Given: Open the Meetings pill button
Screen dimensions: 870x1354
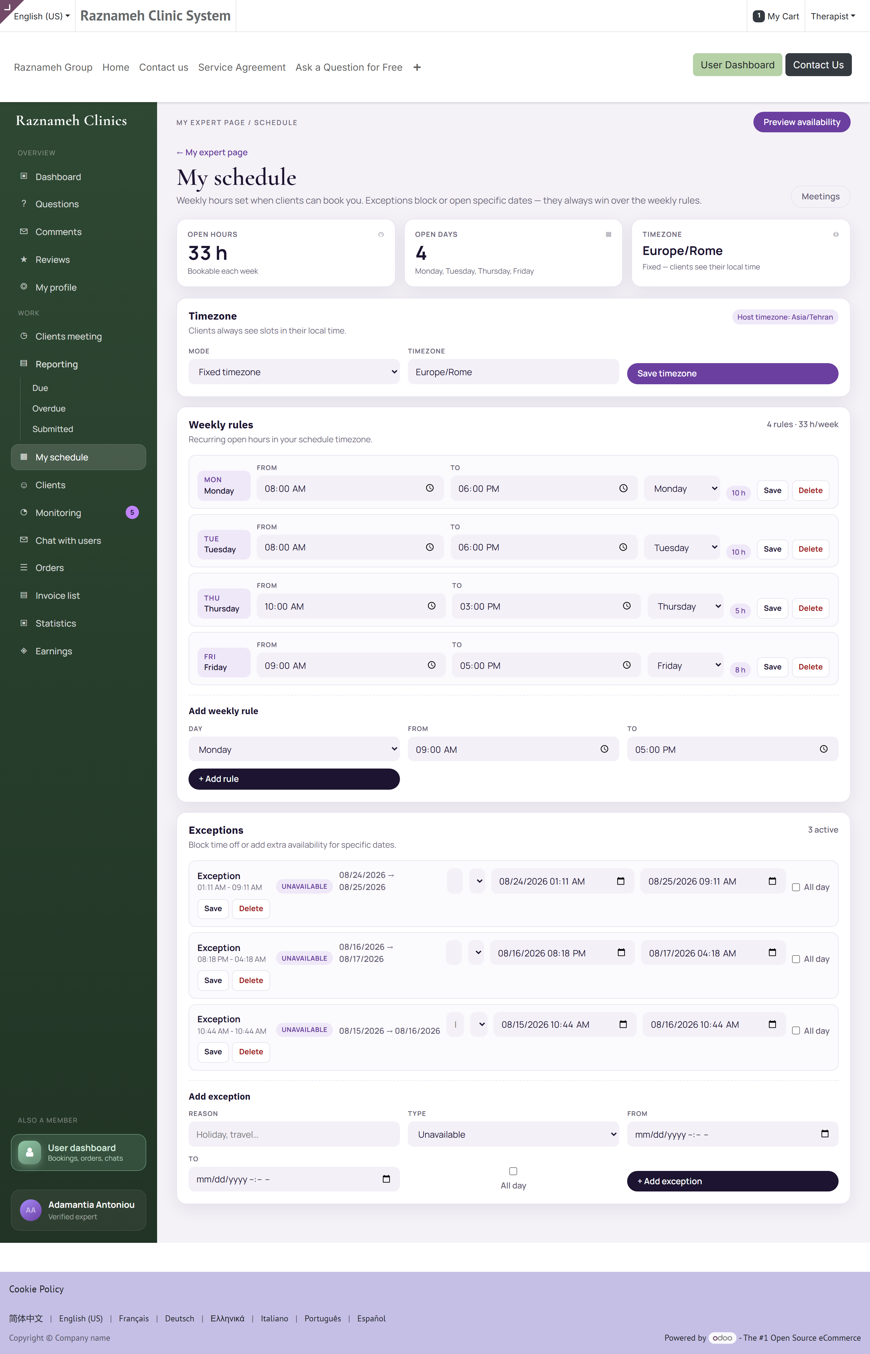Looking at the screenshot, I should (x=820, y=196).
